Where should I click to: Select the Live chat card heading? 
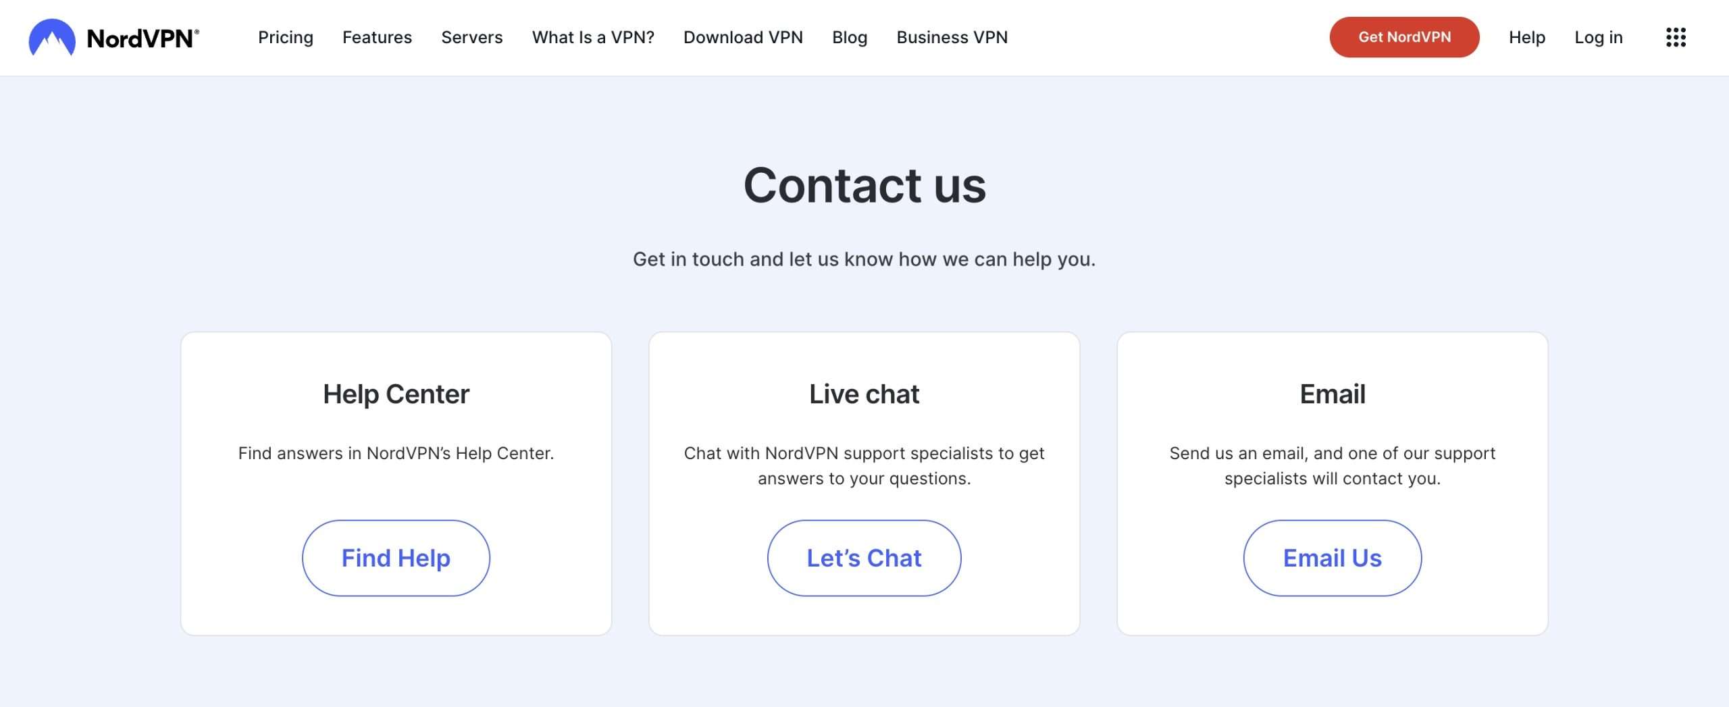click(x=864, y=394)
